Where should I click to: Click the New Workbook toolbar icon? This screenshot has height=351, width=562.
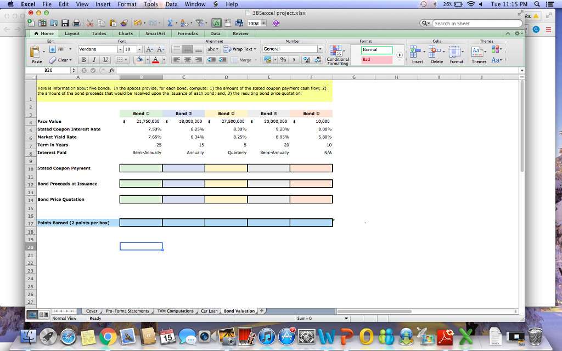(31, 23)
